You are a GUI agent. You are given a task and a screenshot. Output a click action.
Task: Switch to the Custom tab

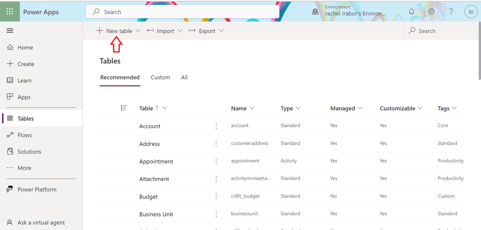(x=160, y=77)
